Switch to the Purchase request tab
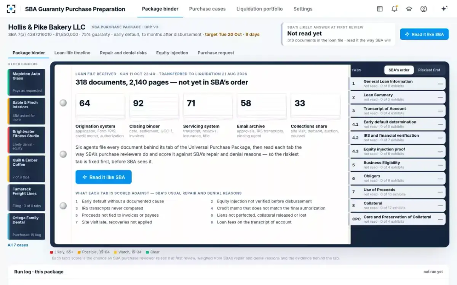Image resolution: width=457 pixels, height=285 pixels. pos(216,53)
